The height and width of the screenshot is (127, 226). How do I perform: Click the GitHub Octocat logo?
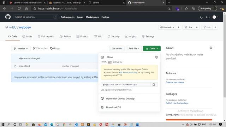pos(8,17)
